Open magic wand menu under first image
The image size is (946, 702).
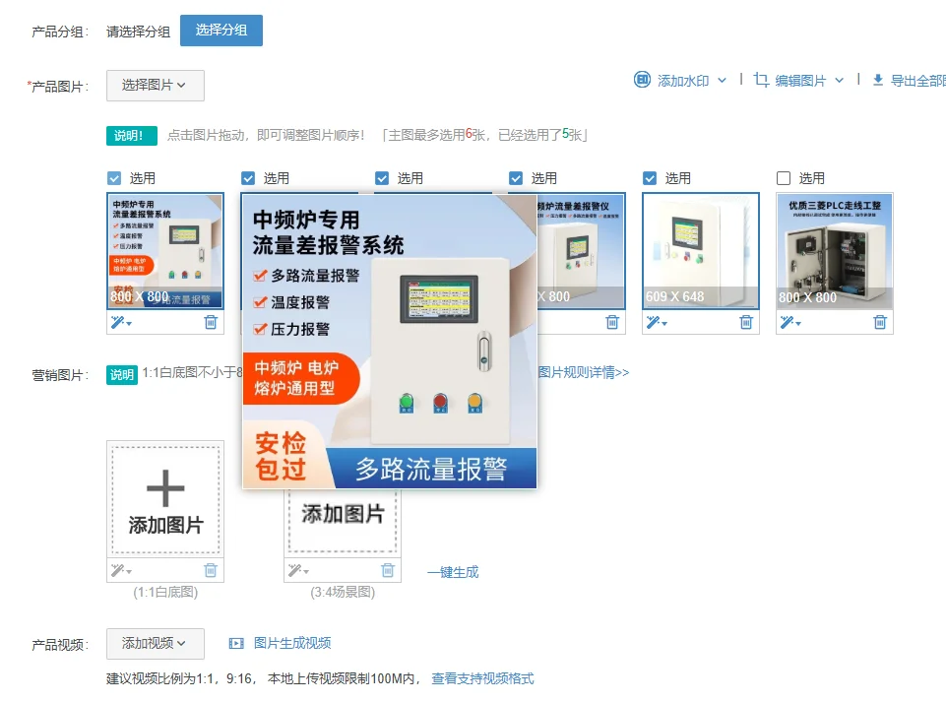pyautogui.click(x=121, y=322)
